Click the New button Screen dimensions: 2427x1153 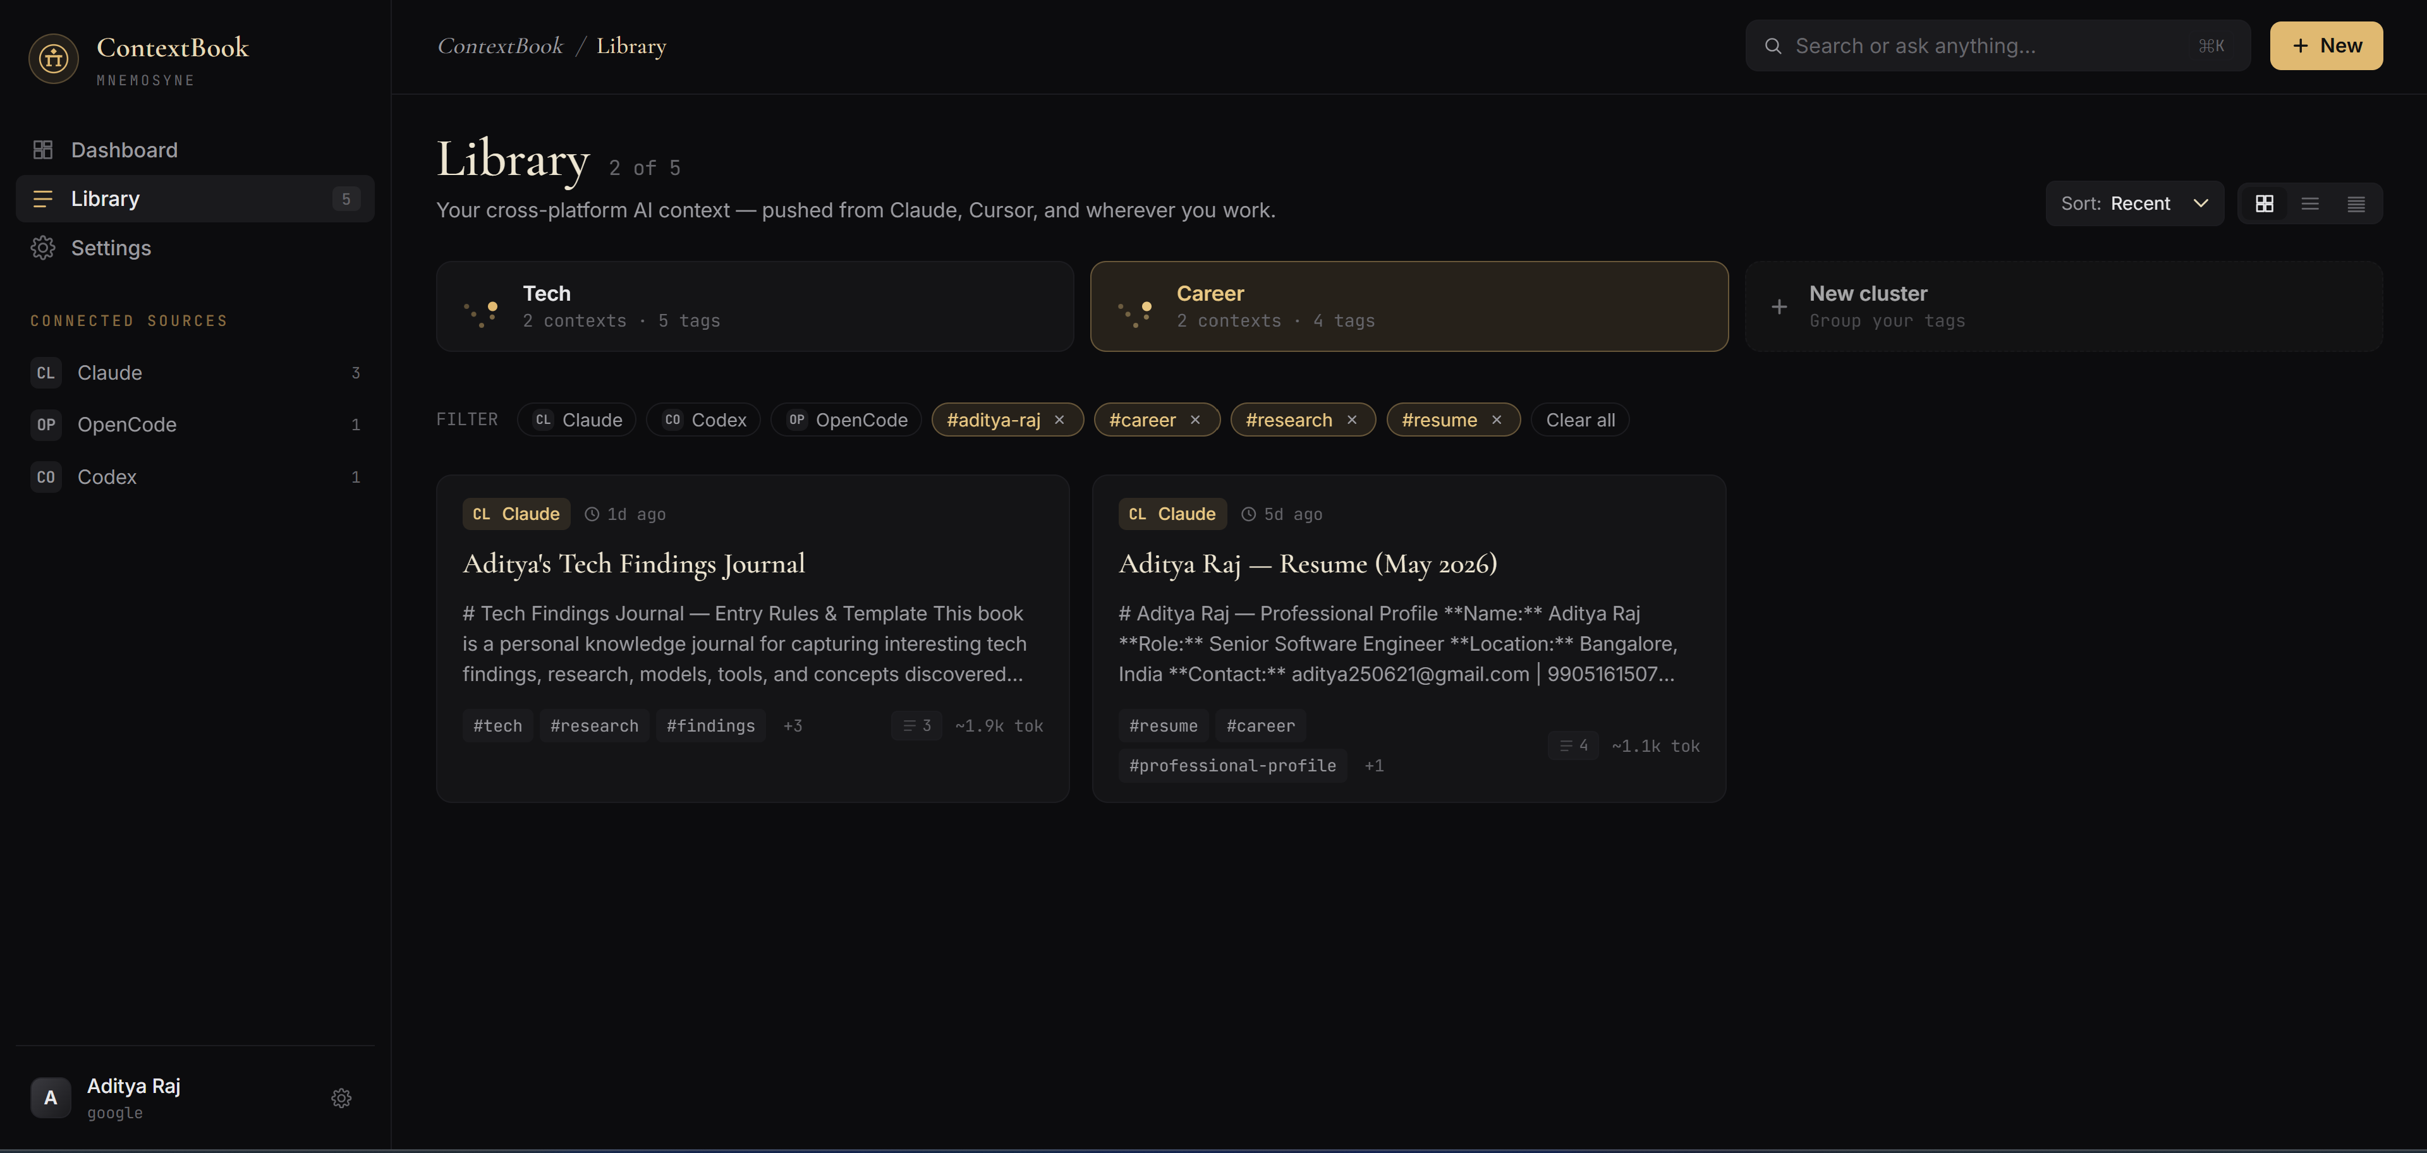click(2326, 46)
